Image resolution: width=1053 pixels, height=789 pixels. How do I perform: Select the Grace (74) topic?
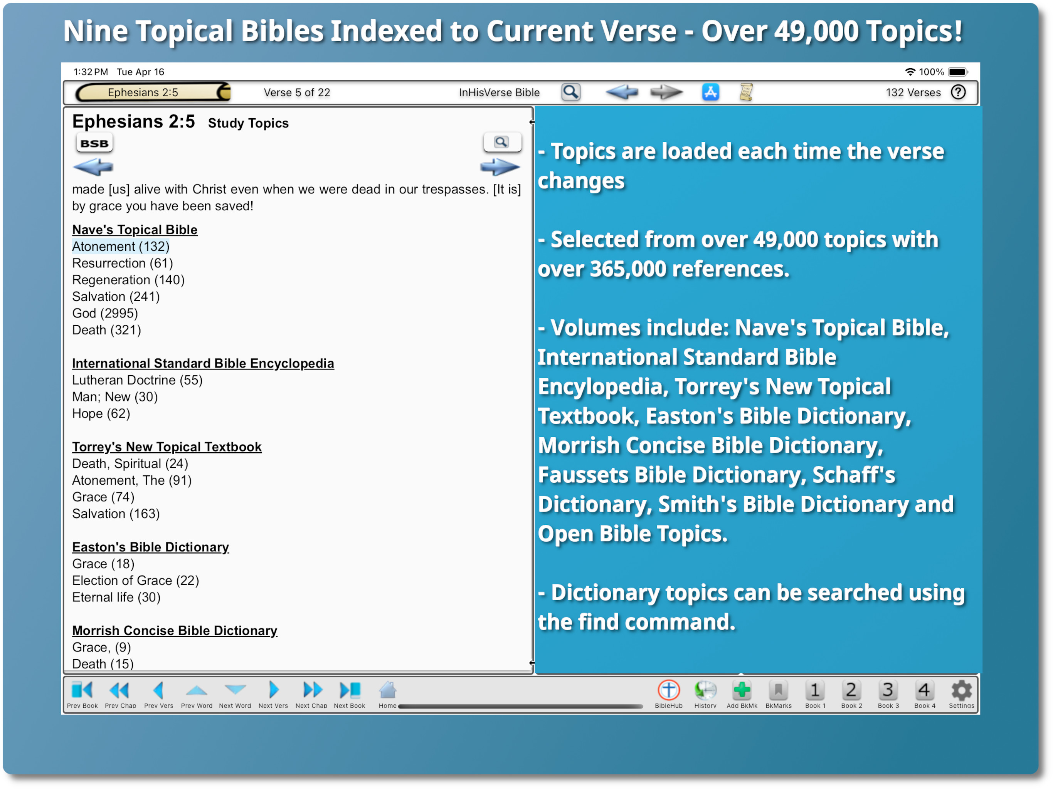click(103, 497)
